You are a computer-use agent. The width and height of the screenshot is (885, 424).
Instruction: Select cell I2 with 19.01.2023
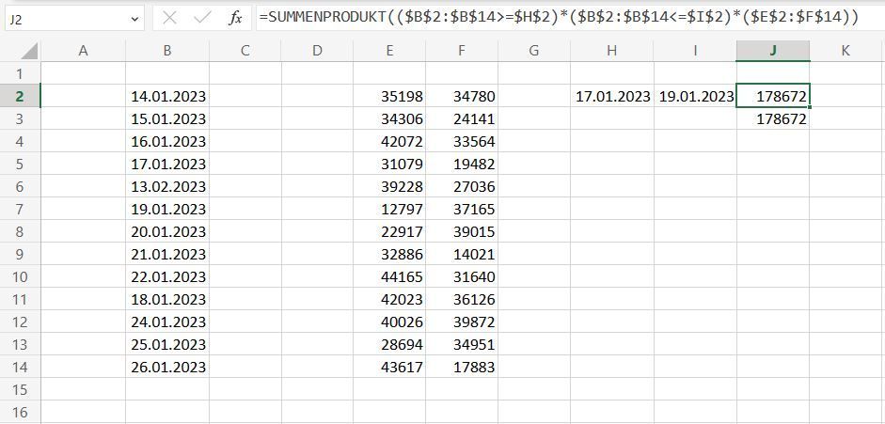(695, 97)
